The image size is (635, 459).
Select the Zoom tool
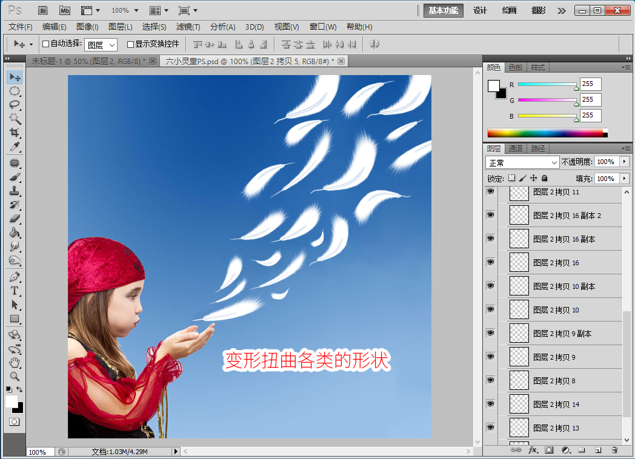pyautogui.click(x=15, y=376)
